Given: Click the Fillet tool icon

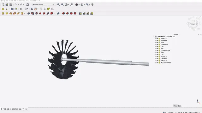Looking at the screenshot, I should (x=63, y=13).
